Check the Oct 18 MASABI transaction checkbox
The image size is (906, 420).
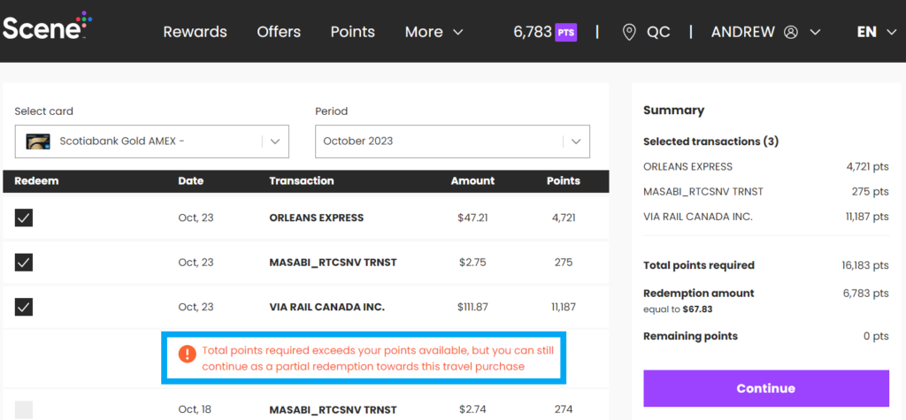coord(24,409)
